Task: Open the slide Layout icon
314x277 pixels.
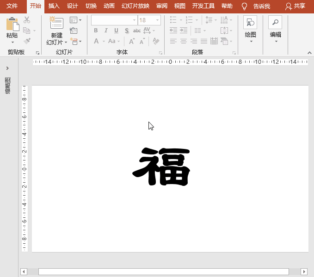Action: click(74, 20)
